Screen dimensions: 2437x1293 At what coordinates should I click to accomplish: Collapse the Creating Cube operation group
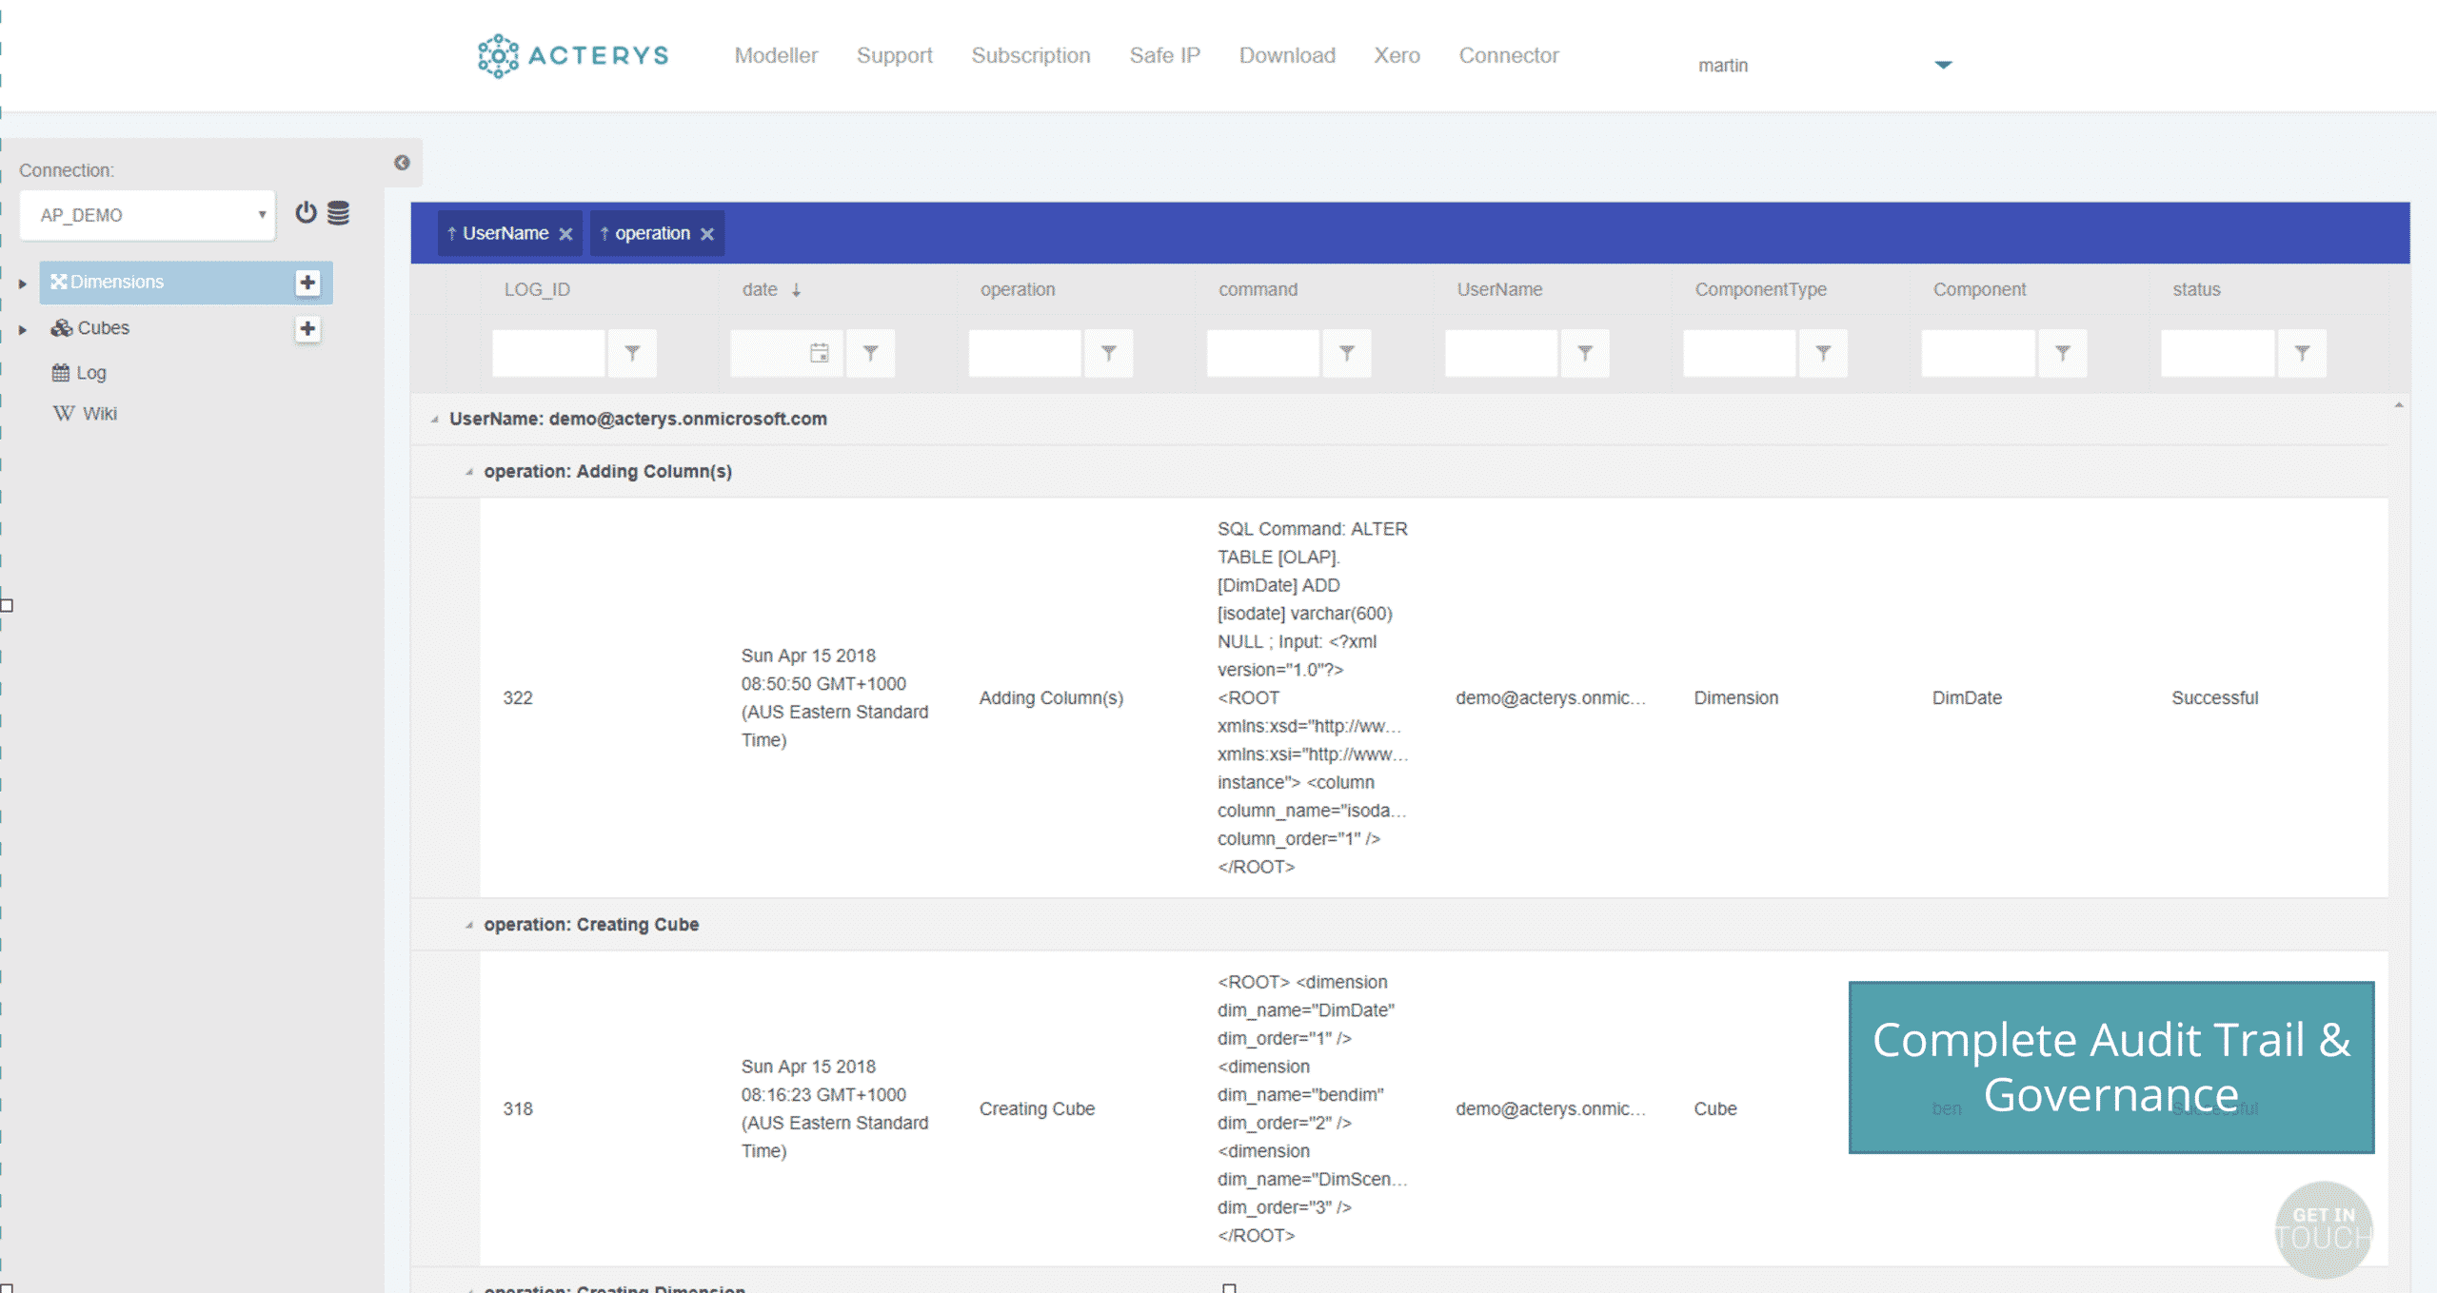(x=469, y=925)
